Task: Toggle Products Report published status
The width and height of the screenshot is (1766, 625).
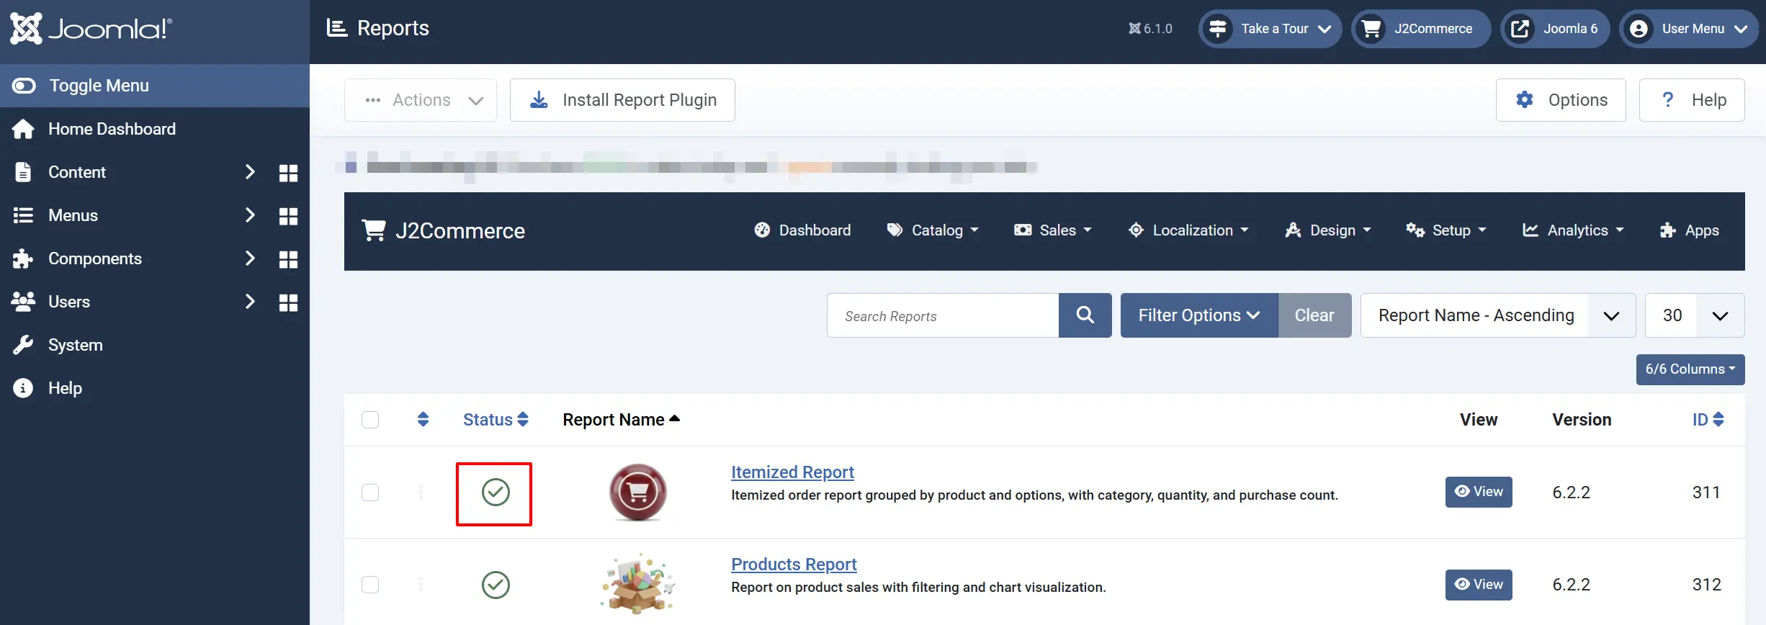Action: (496, 585)
